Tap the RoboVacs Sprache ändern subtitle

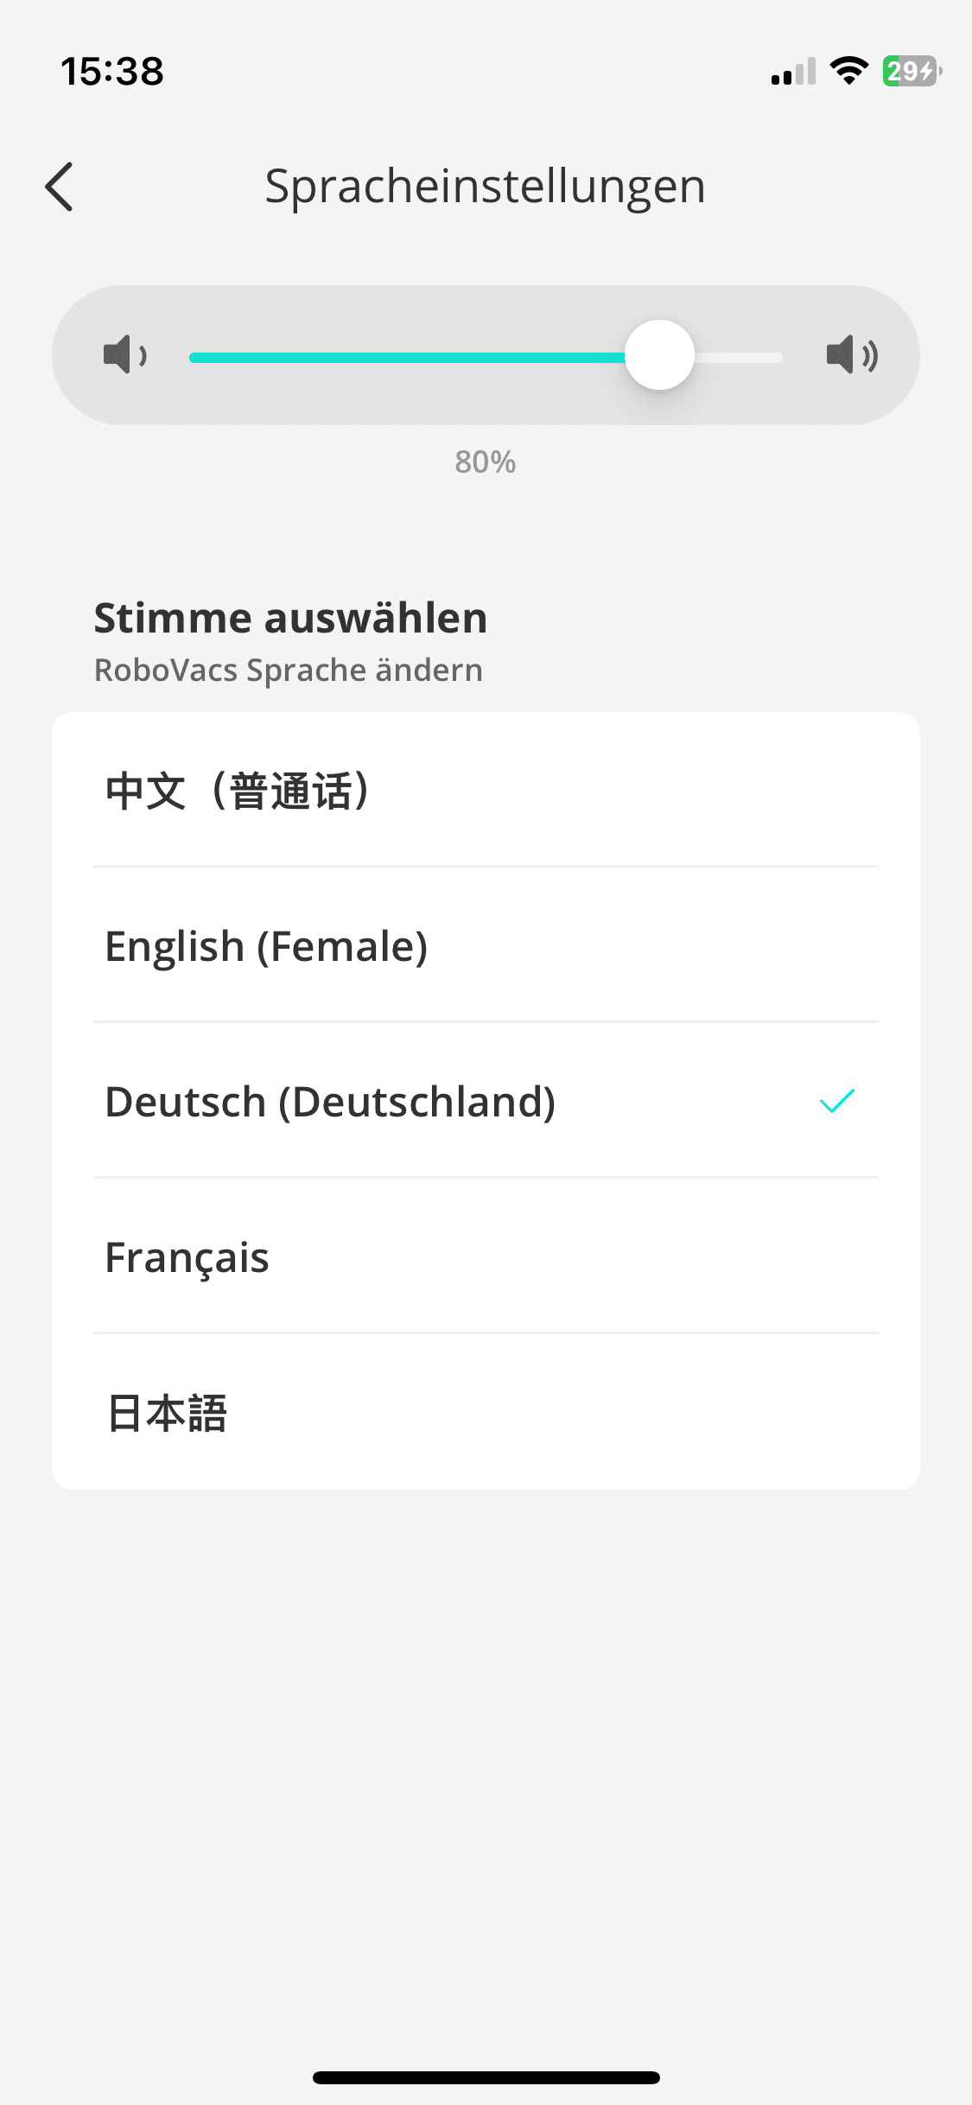coord(288,671)
